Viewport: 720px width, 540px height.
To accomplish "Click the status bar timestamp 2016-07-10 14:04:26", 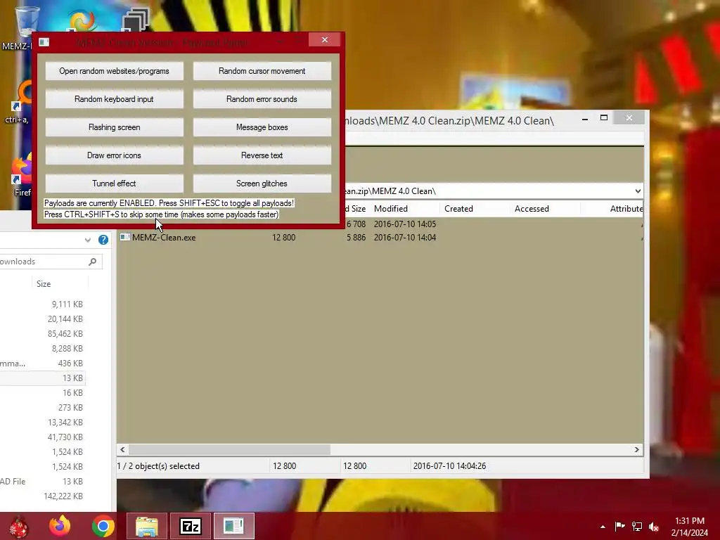I will click(449, 466).
